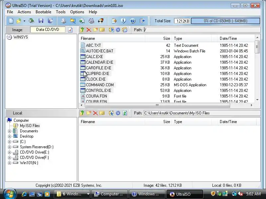The height and width of the screenshot is (199, 266).
Task: Open image Info with the blue 'i' icon
Action: 123,21
